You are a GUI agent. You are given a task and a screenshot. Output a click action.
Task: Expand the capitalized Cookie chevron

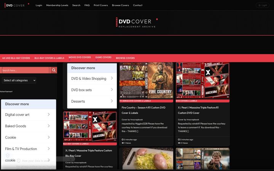point(49,137)
